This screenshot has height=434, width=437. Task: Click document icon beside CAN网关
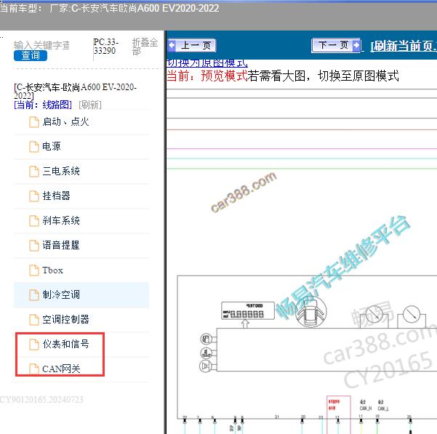coord(34,369)
